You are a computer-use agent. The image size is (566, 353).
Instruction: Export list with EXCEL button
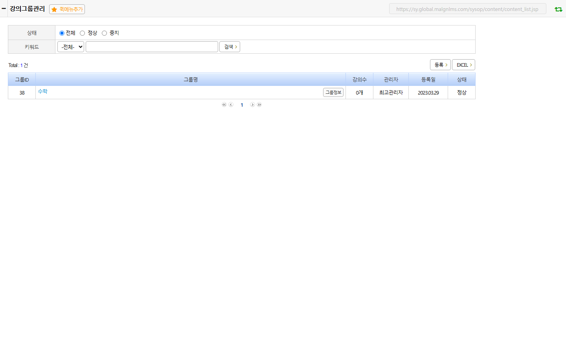[463, 65]
